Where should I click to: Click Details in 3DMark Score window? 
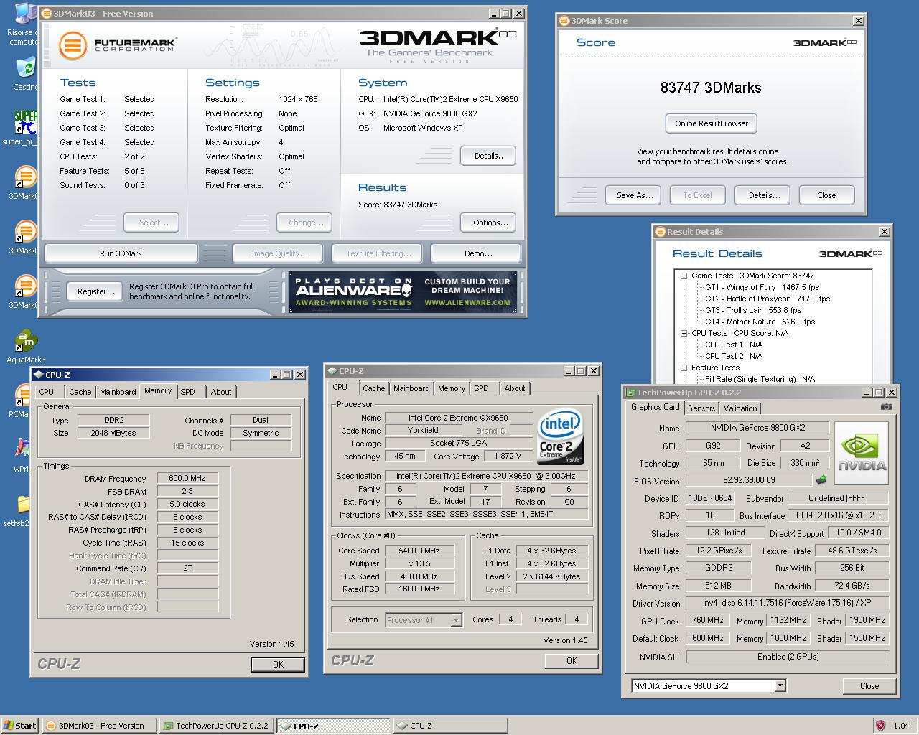point(764,195)
